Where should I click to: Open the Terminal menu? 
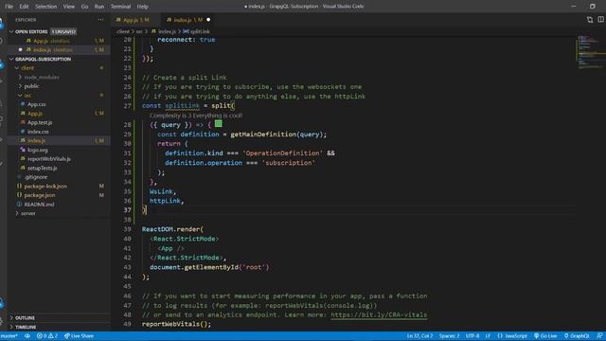click(120, 7)
